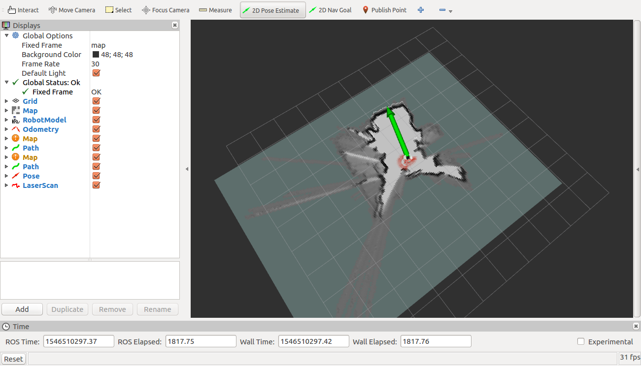Viewport: 641px width, 366px height.
Task: Collapse the Global Options section
Action: (x=6, y=36)
